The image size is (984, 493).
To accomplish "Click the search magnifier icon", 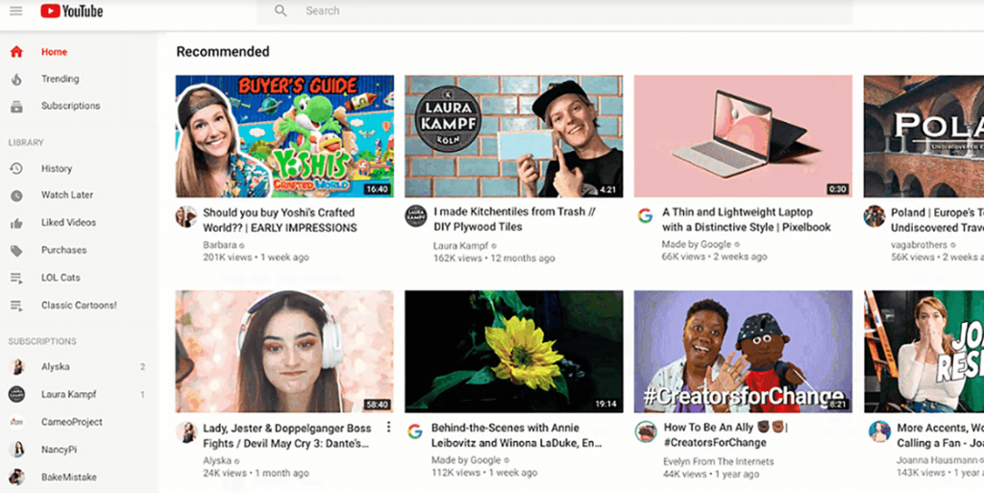I will [x=281, y=11].
